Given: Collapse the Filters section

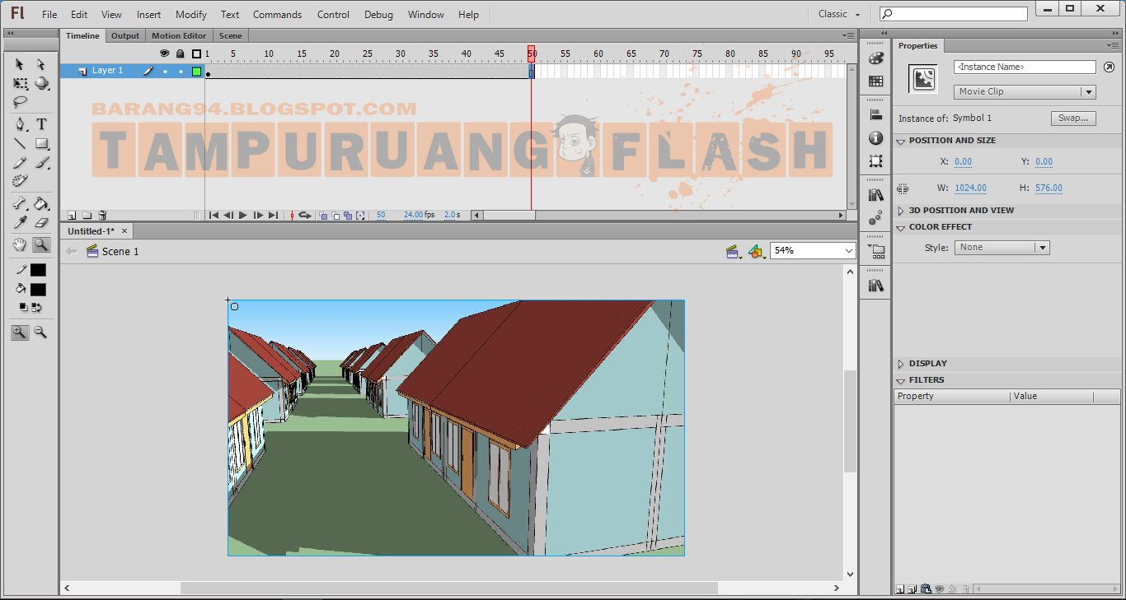Looking at the screenshot, I should (902, 380).
